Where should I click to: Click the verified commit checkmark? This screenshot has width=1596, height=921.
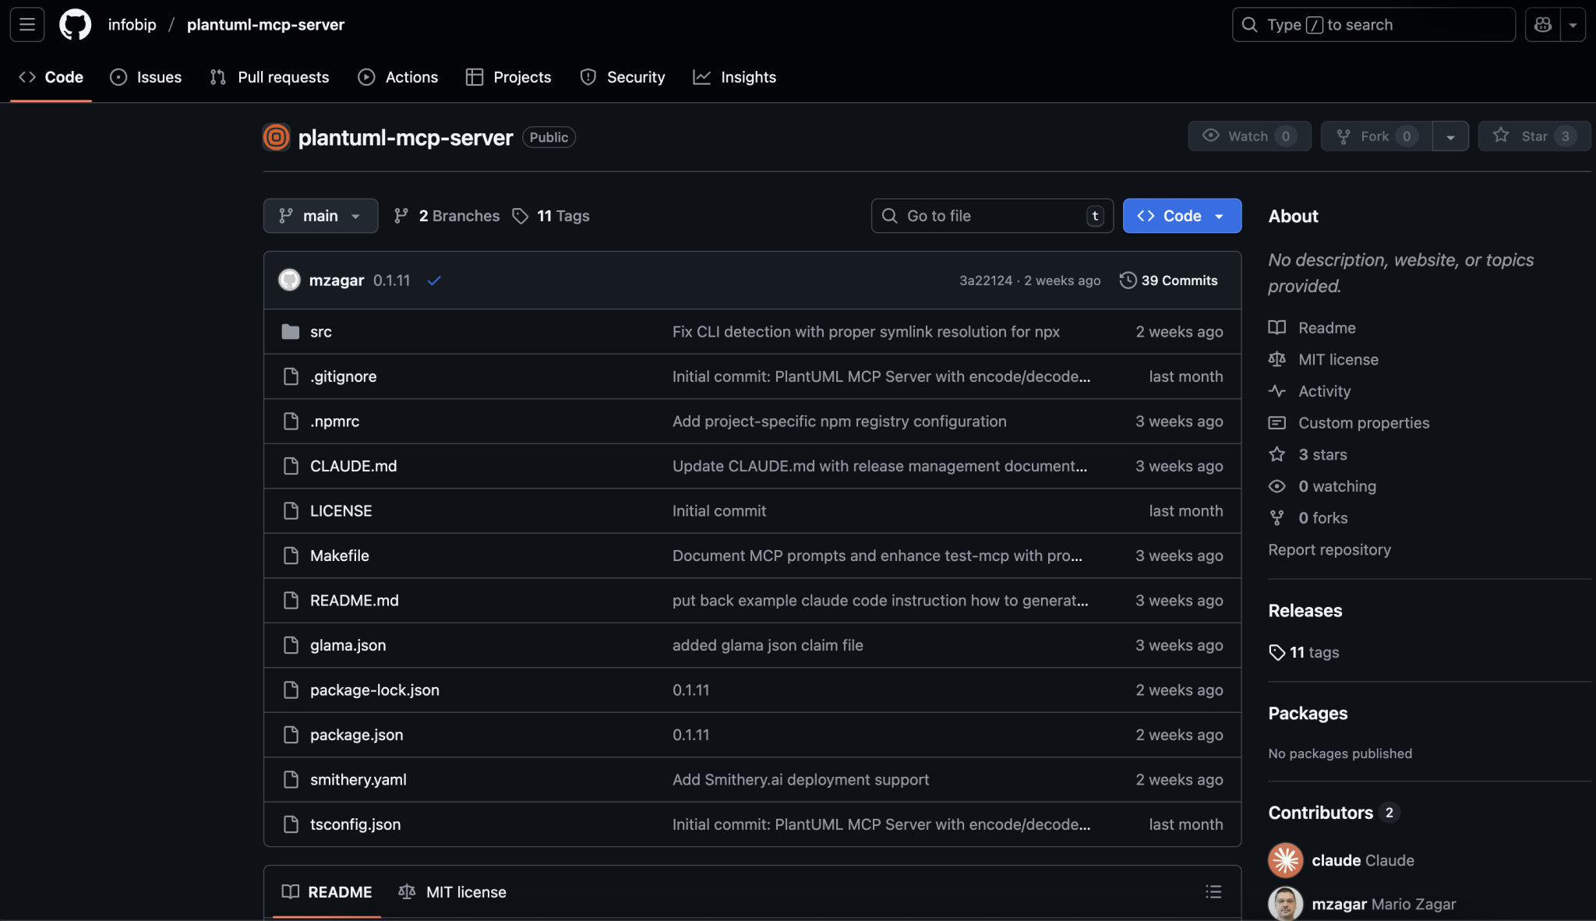coord(434,280)
